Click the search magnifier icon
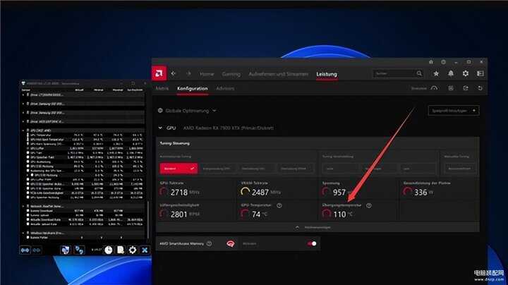The image size is (508, 285). pyautogui.click(x=419, y=73)
